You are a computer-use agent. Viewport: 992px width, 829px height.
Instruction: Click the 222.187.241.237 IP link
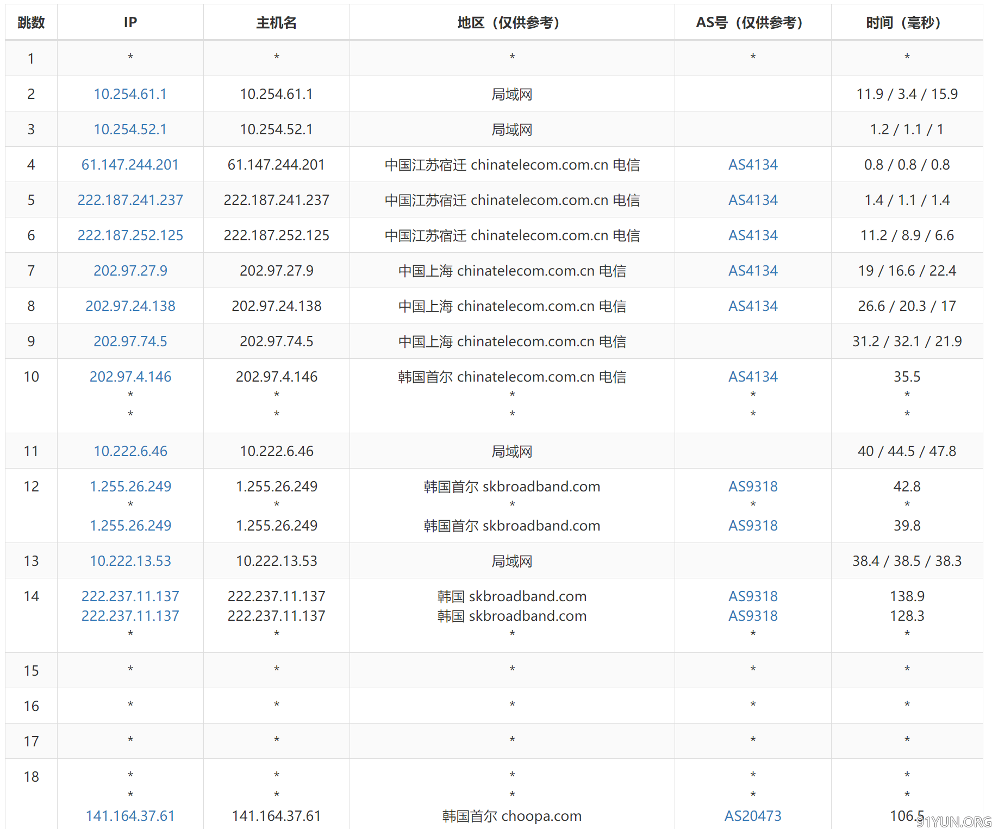(130, 200)
